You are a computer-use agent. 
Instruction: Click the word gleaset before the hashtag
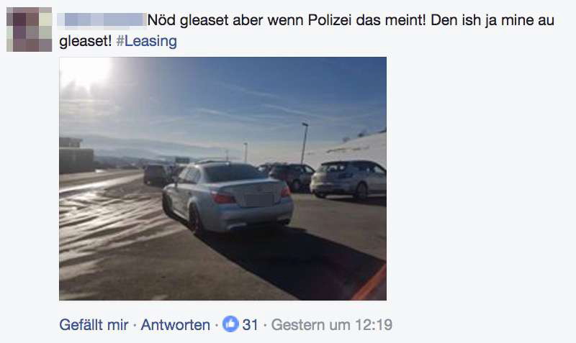85,41
